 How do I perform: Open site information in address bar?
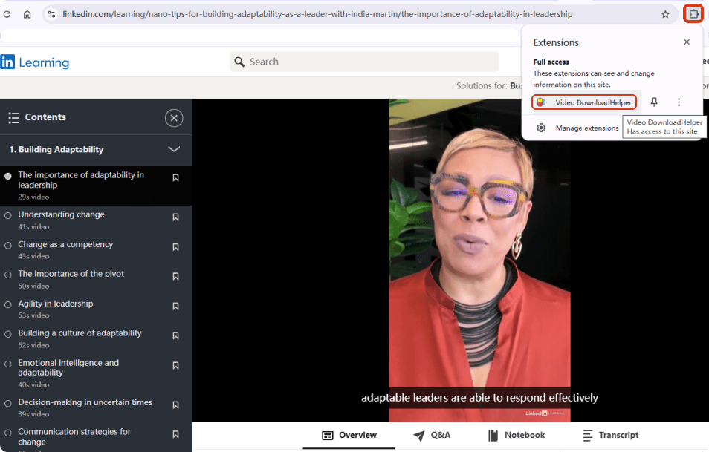click(x=51, y=14)
